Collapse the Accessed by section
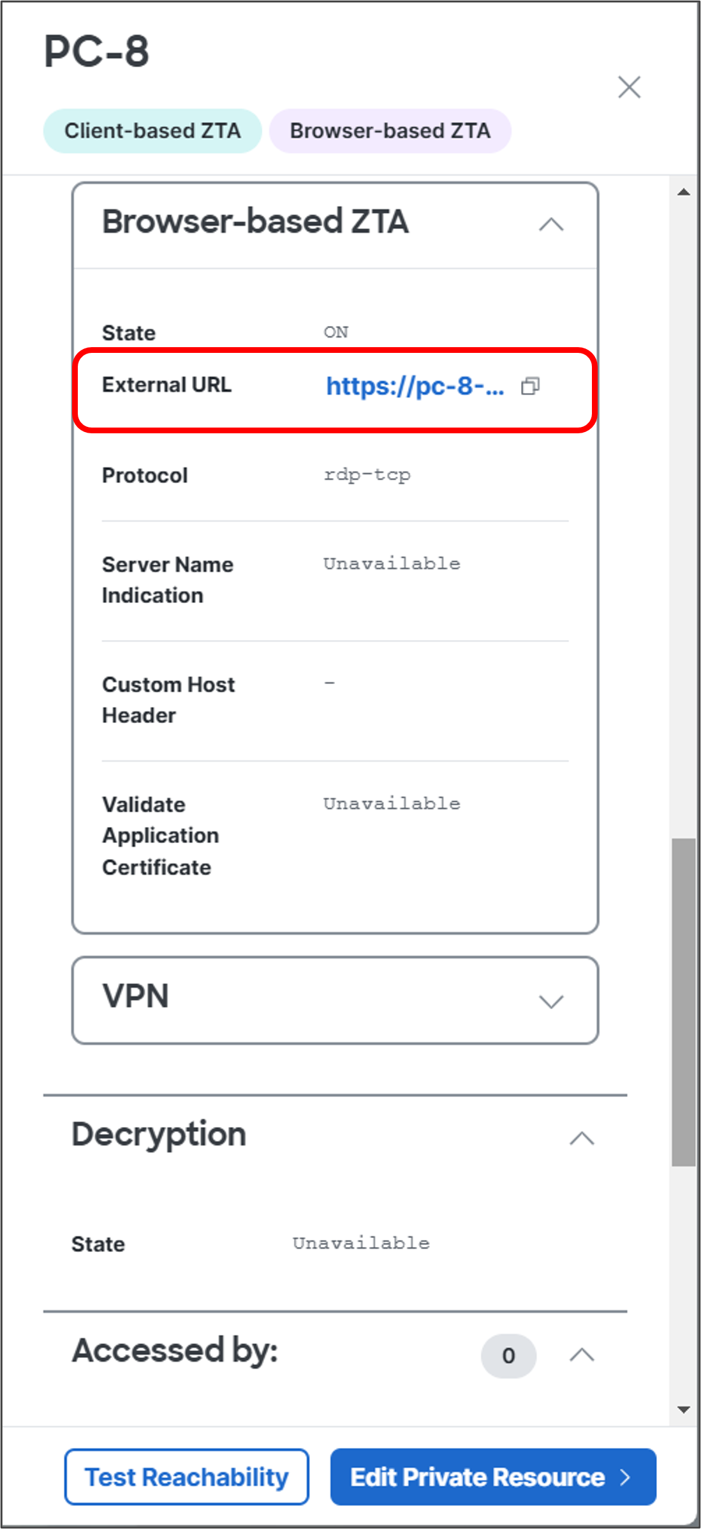Screen dimensions: 701x1529 582,1354
